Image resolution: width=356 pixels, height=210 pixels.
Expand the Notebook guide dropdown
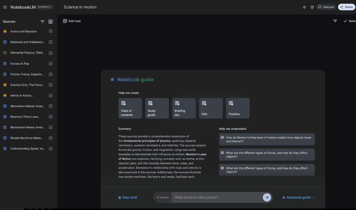point(299,197)
